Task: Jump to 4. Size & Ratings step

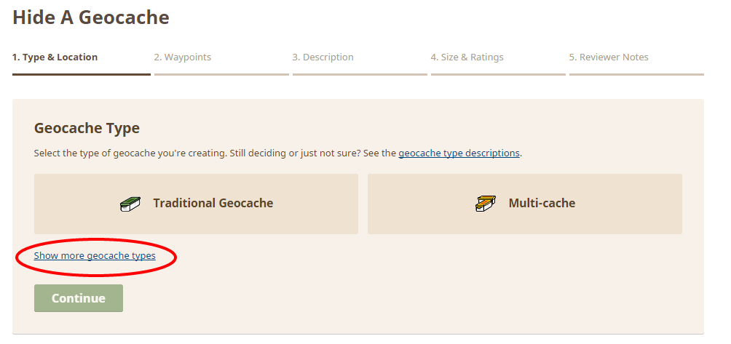Action: (x=467, y=57)
